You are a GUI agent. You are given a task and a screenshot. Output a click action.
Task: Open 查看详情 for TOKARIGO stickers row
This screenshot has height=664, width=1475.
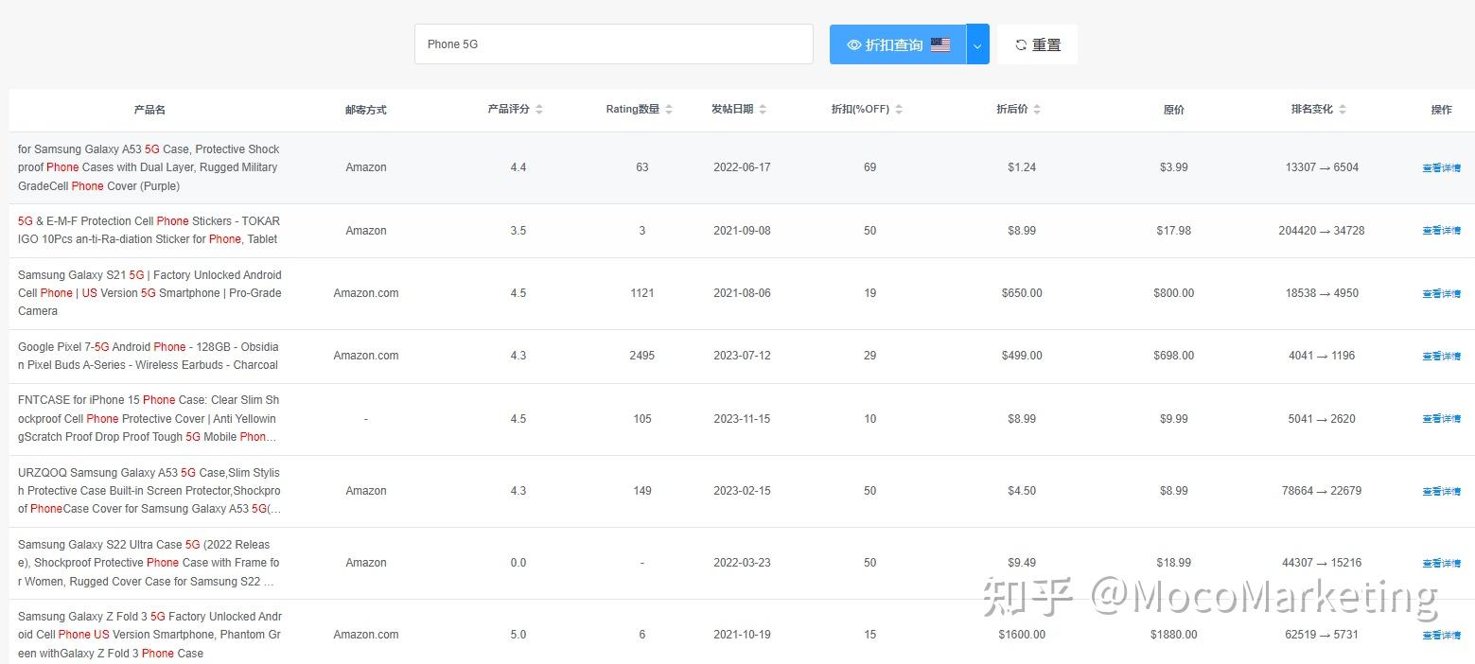(1441, 231)
